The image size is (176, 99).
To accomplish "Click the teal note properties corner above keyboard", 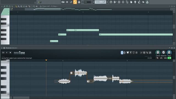I will pyautogui.click(x=5, y=12).
